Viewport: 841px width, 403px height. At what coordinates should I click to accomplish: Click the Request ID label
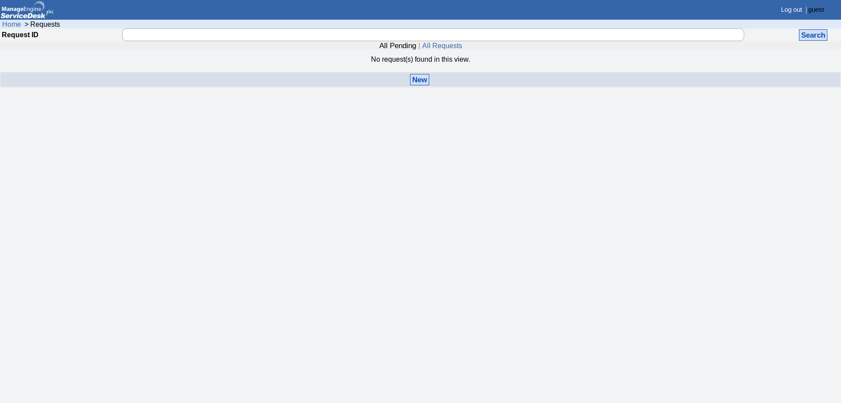tap(20, 35)
